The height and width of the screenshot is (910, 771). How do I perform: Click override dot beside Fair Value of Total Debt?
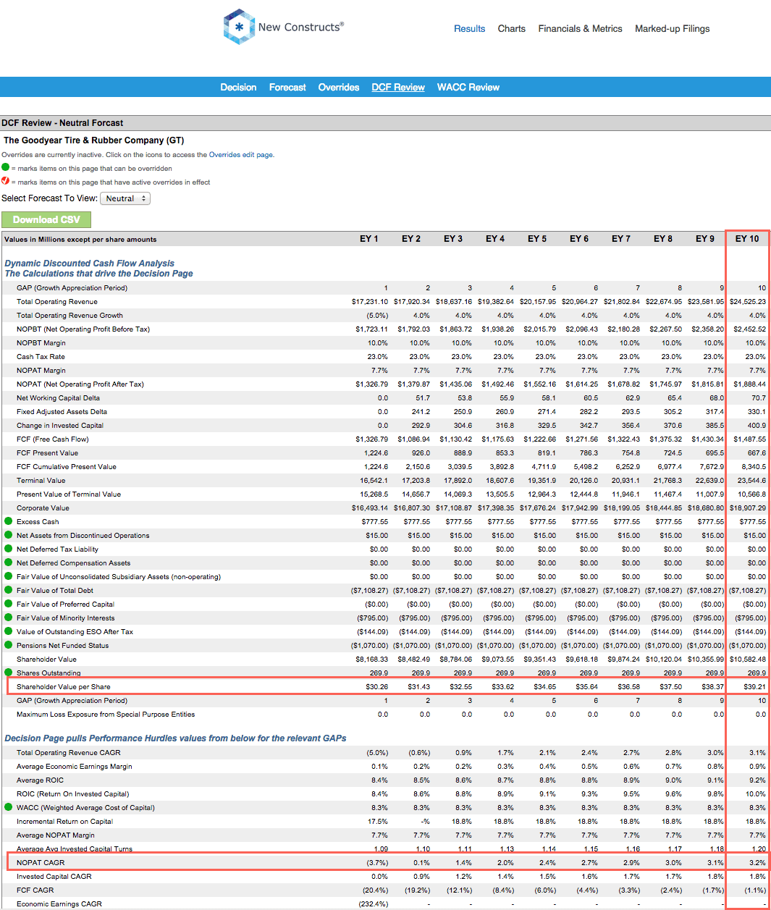8,590
